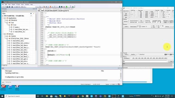Open the Tools menu in IAR
Screen dimensions: 175x98
point(22,5)
